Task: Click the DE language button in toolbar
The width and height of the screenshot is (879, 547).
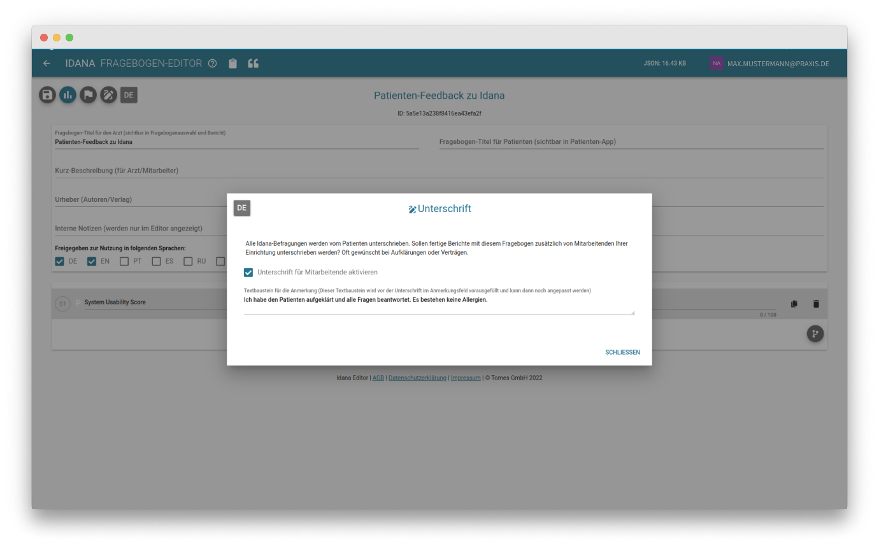Action: click(x=129, y=95)
